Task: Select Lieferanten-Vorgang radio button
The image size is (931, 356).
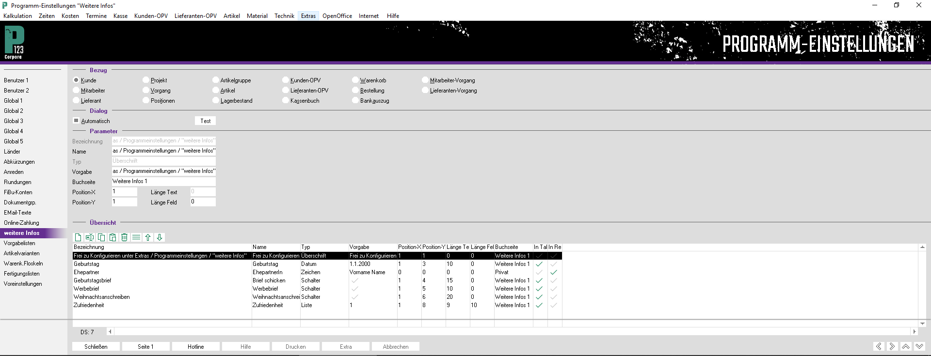Action: coord(425,90)
